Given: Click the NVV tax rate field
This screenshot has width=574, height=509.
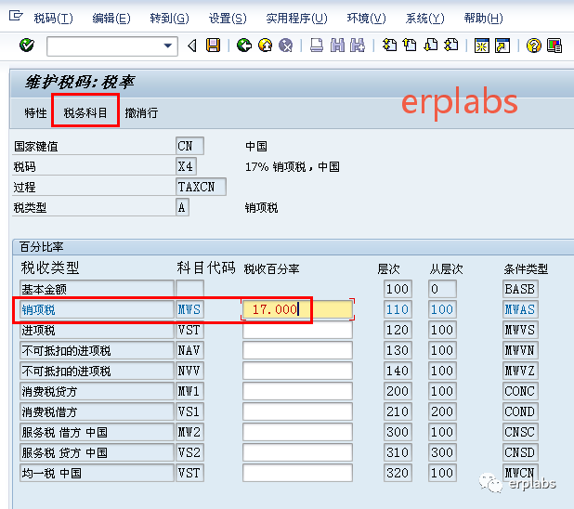Looking at the screenshot, I should click(x=297, y=371).
